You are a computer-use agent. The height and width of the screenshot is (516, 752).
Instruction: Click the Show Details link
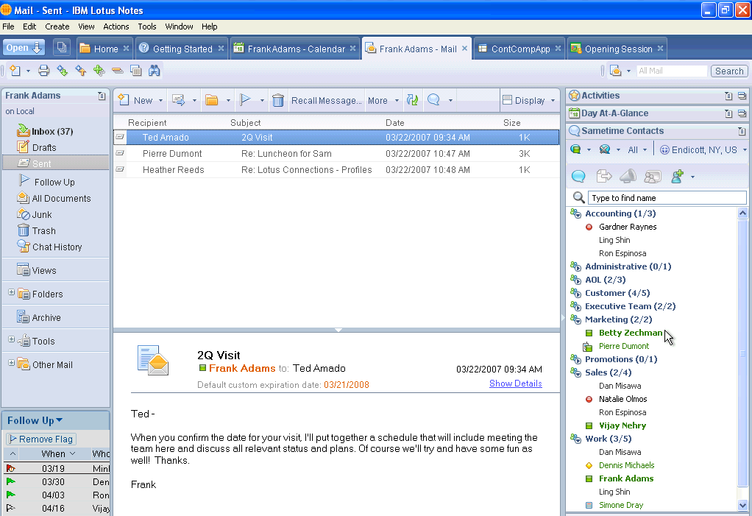click(515, 384)
